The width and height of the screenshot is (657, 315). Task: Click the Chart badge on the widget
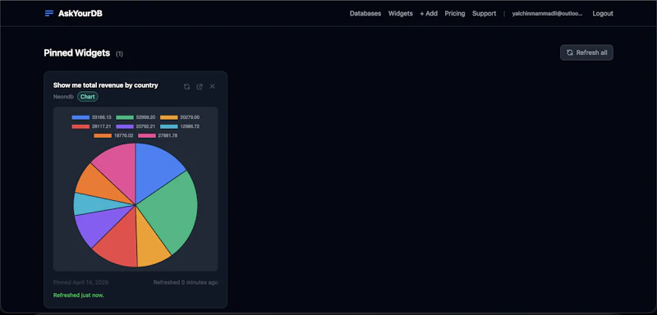point(88,97)
